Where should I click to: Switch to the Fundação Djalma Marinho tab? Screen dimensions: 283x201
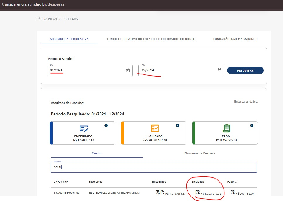tap(235, 39)
